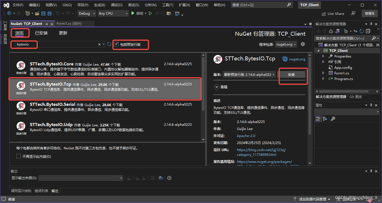Switch to Git Changes tab

[x=356, y=97]
